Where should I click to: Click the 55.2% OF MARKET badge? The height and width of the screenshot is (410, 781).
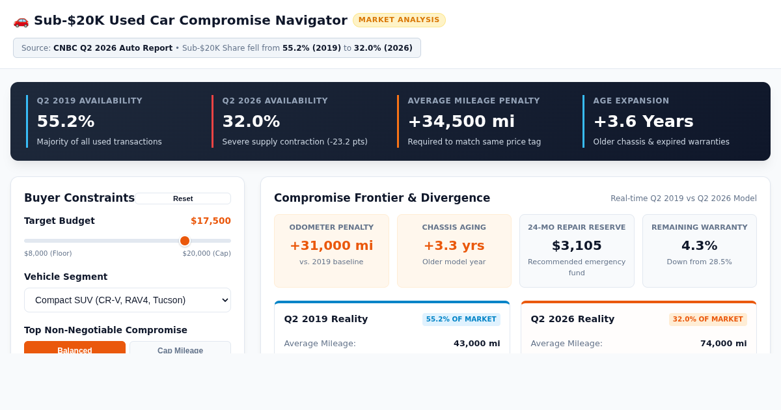click(461, 320)
